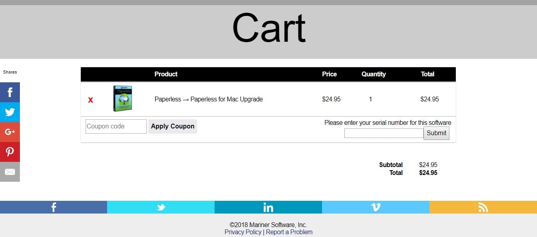Select the bold Total amount $24.95
Screen dimensions: 537x237
pyautogui.click(x=428, y=173)
